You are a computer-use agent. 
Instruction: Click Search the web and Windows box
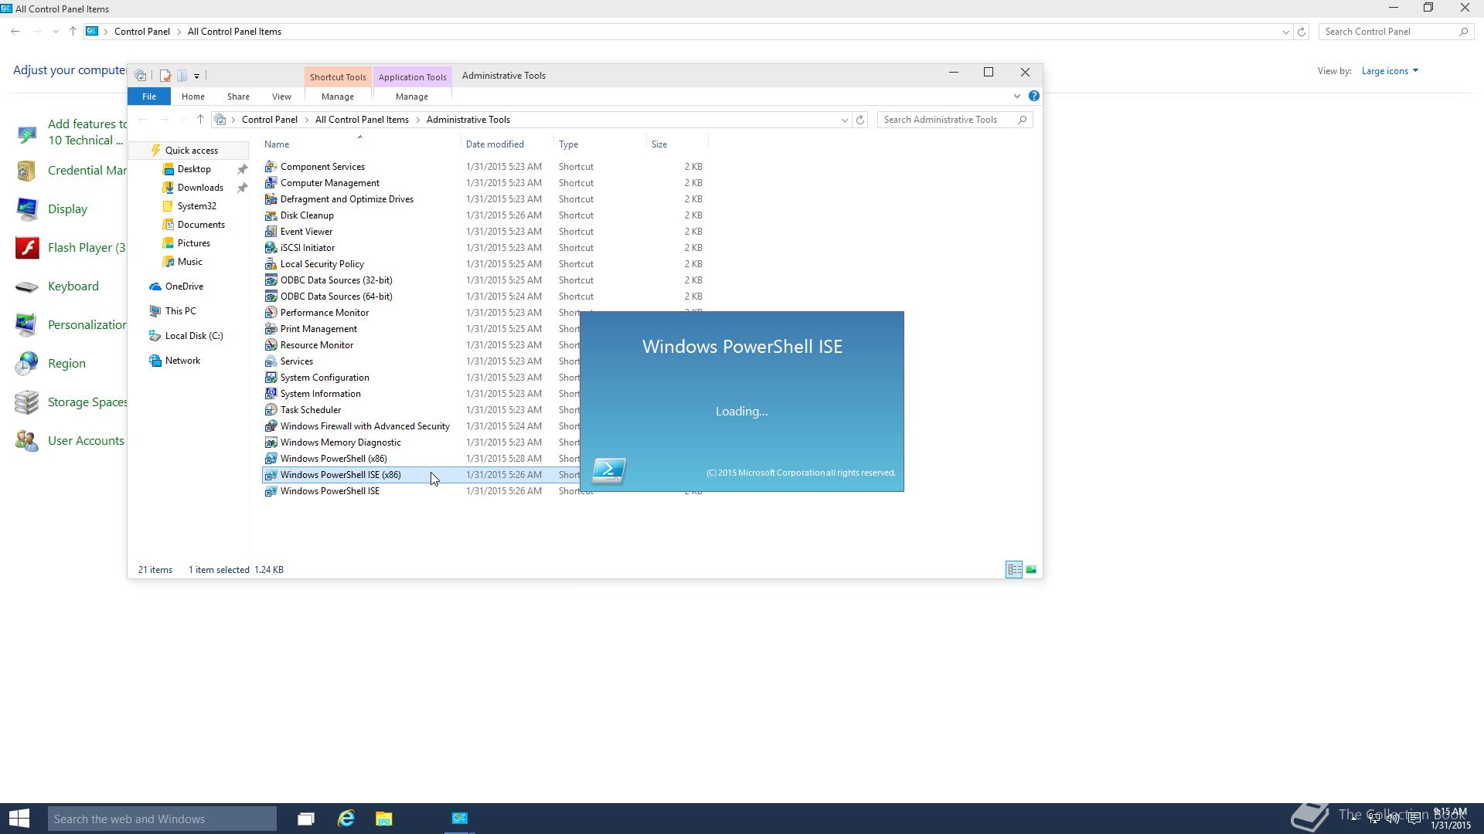tap(162, 819)
